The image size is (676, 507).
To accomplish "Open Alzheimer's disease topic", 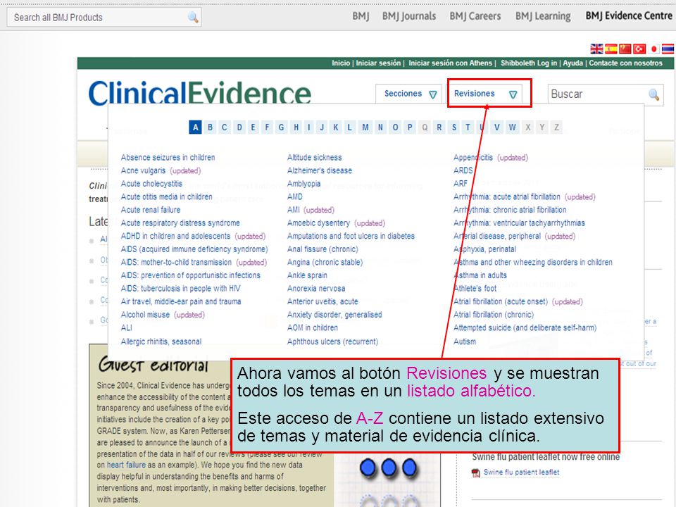I will click(320, 170).
